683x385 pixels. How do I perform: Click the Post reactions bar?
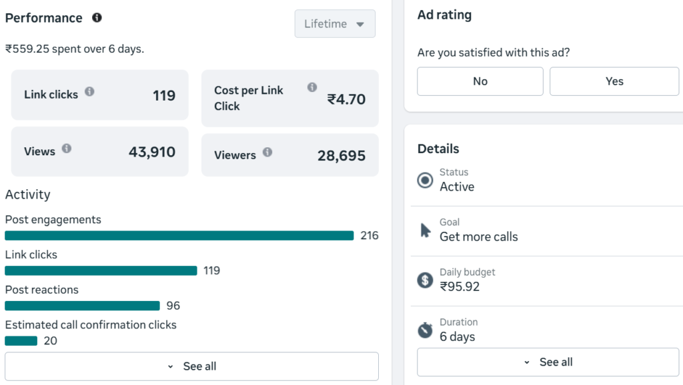click(x=82, y=306)
